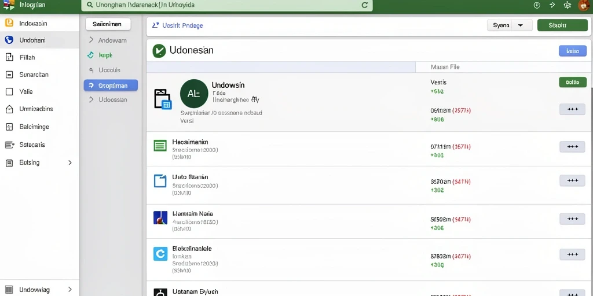Screen dimensions: 593x296
Task: Toggle the Valie checkbox in sidebar
Action: coord(9,91)
